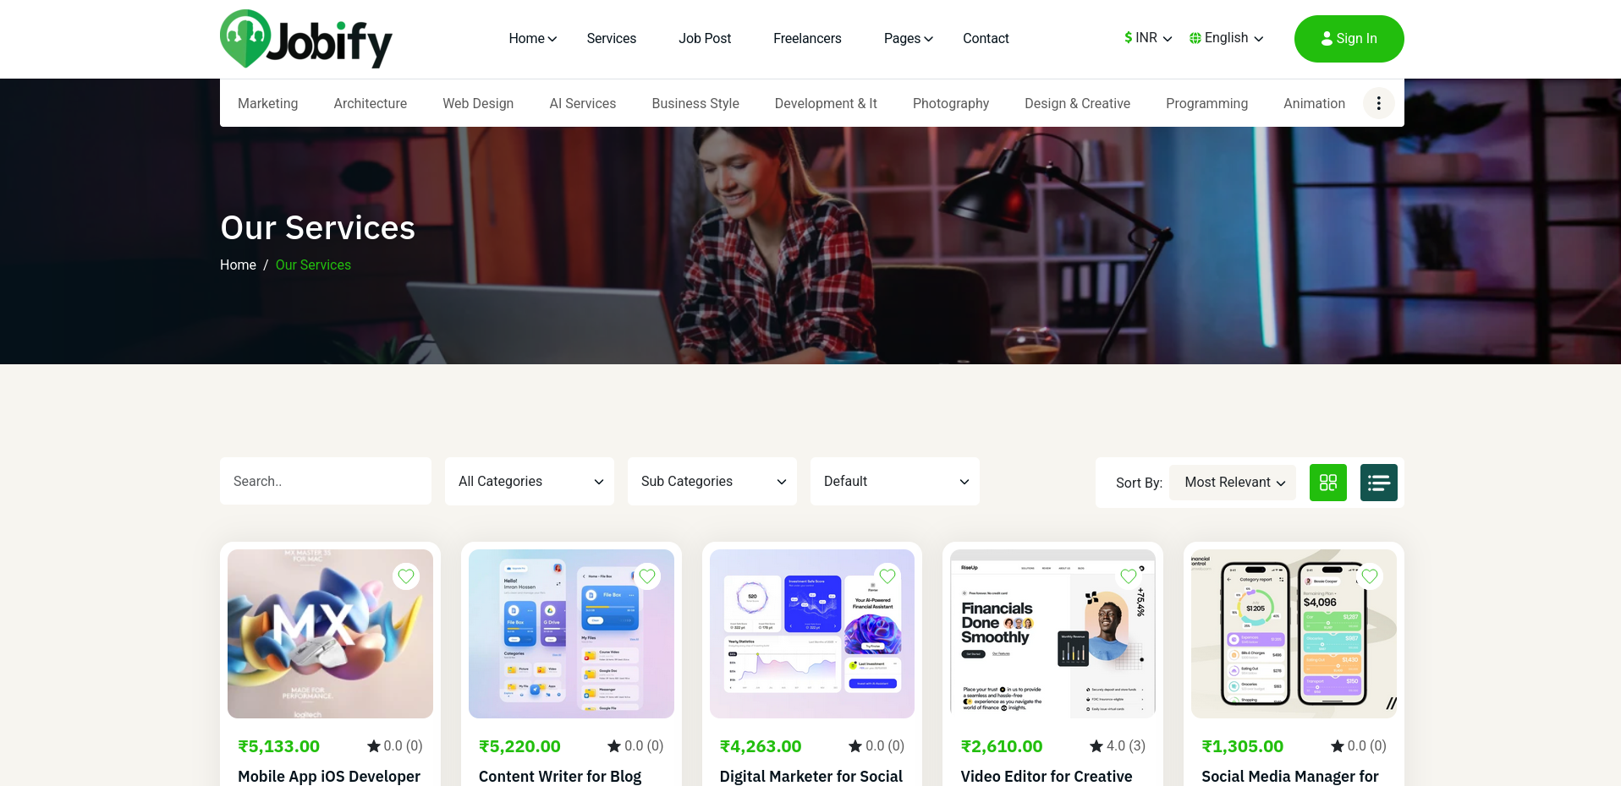
Task: Open the Freelancers menu item
Action: (x=807, y=39)
